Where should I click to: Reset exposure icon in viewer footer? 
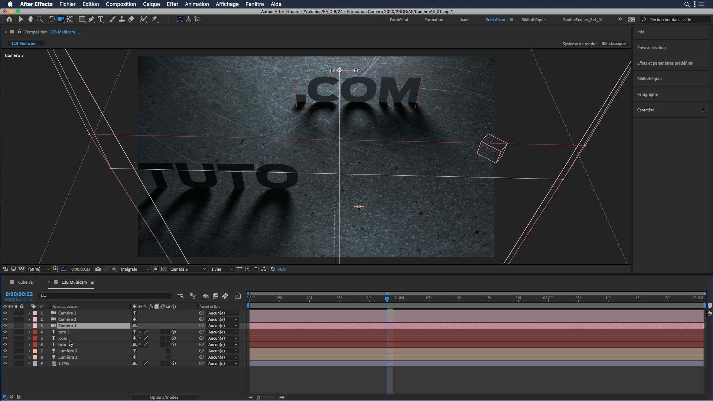point(273,269)
